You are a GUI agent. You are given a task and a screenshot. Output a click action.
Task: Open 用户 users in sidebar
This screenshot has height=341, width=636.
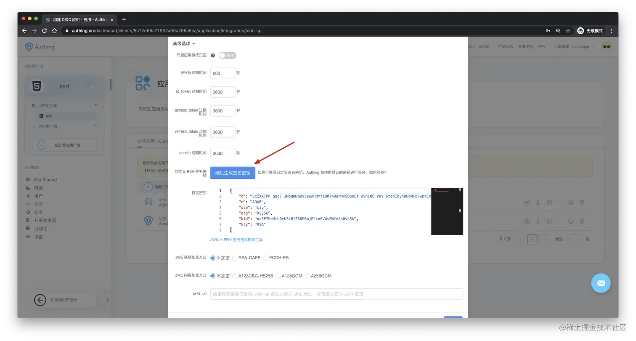click(38, 196)
